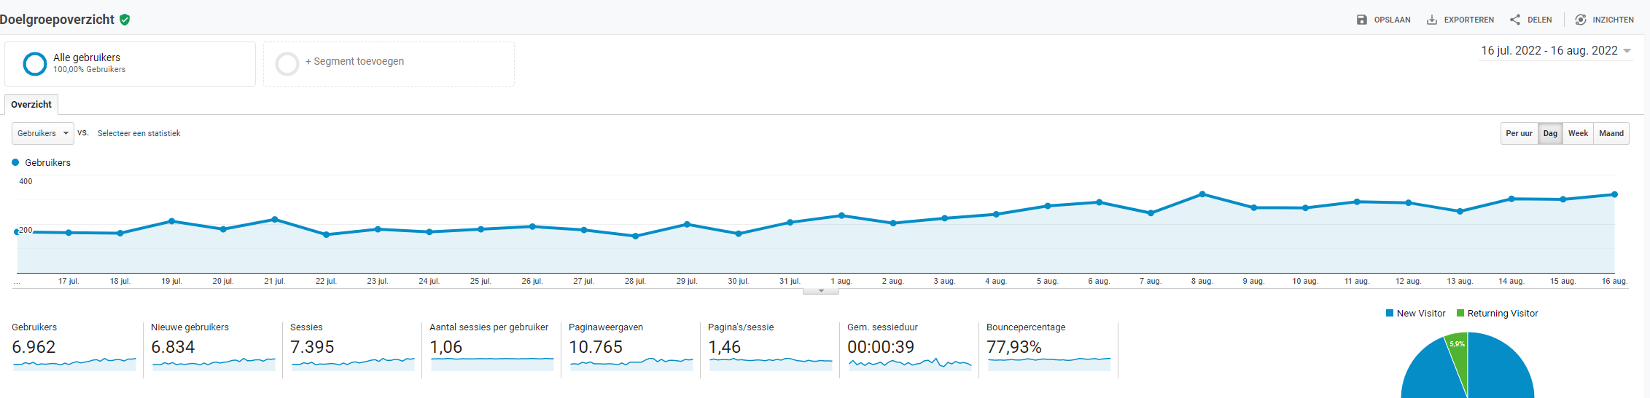This screenshot has height=398, width=1650.
Task: Click the Alle gebruikers segment circle
Action: click(35, 64)
